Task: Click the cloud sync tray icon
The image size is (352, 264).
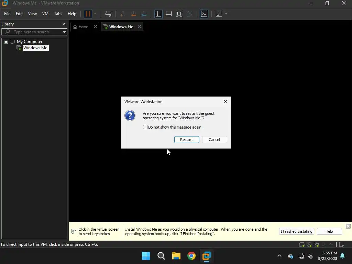Action: [x=290, y=256]
